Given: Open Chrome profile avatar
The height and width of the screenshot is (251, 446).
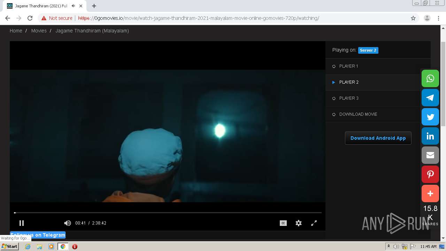Looking at the screenshot, I should click(x=427, y=18).
